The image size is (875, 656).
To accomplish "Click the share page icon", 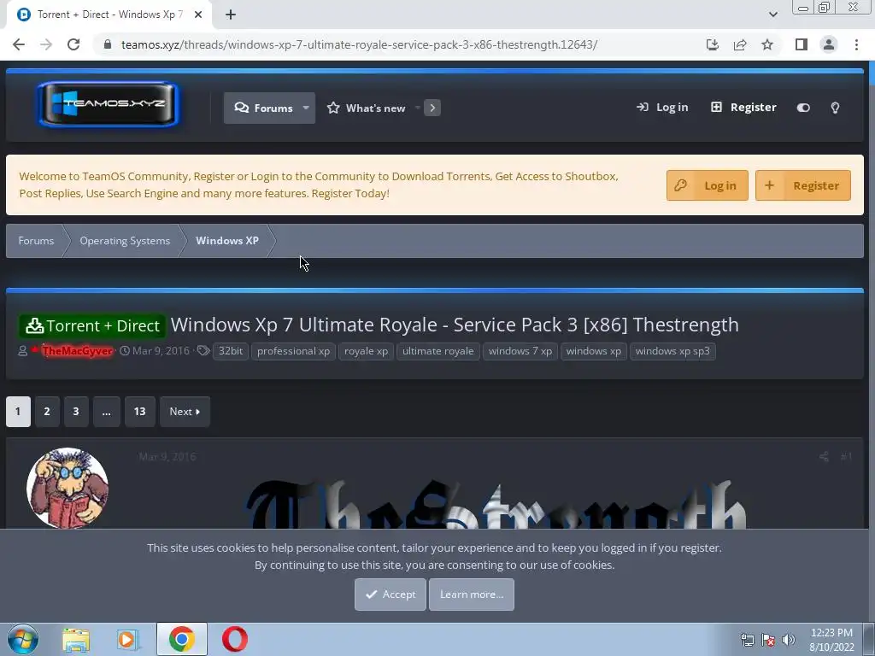I will click(x=740, y=44).
